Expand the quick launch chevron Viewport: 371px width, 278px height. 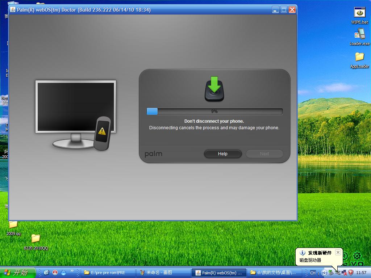[x=72, y=271]
